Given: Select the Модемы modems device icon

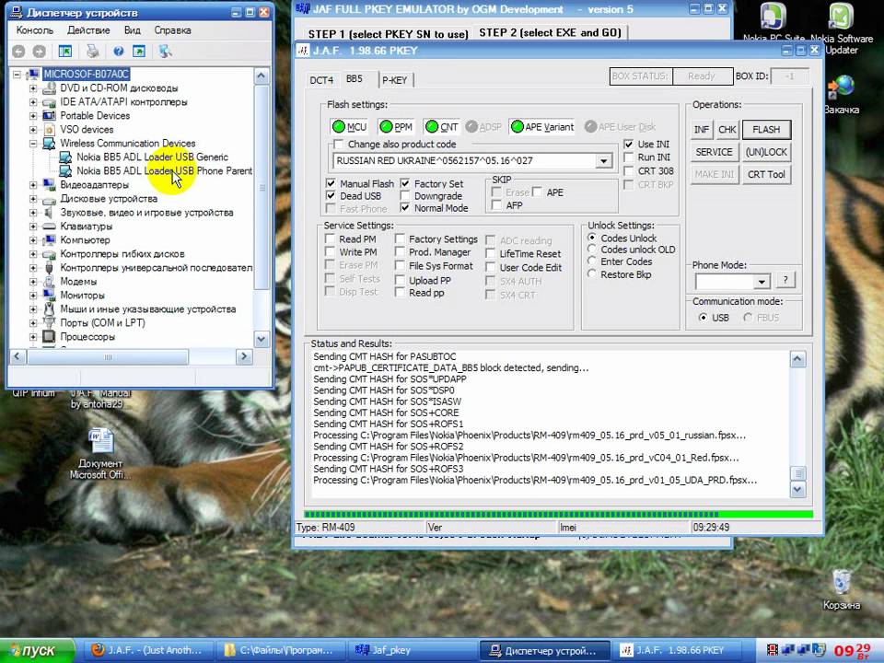Looking at the screenshot, I should (x=49, y=282).
